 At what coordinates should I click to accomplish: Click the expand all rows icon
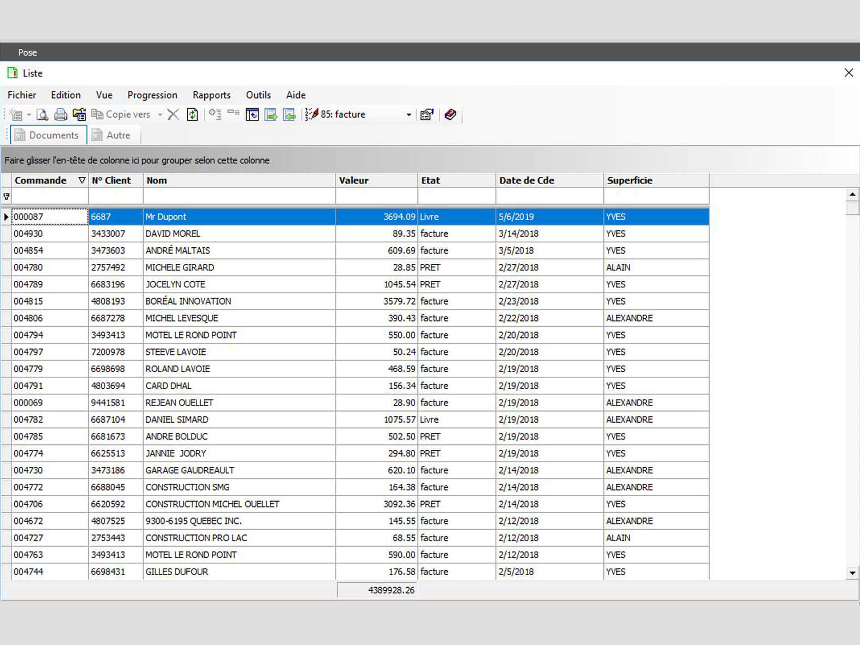click(215, 115)
